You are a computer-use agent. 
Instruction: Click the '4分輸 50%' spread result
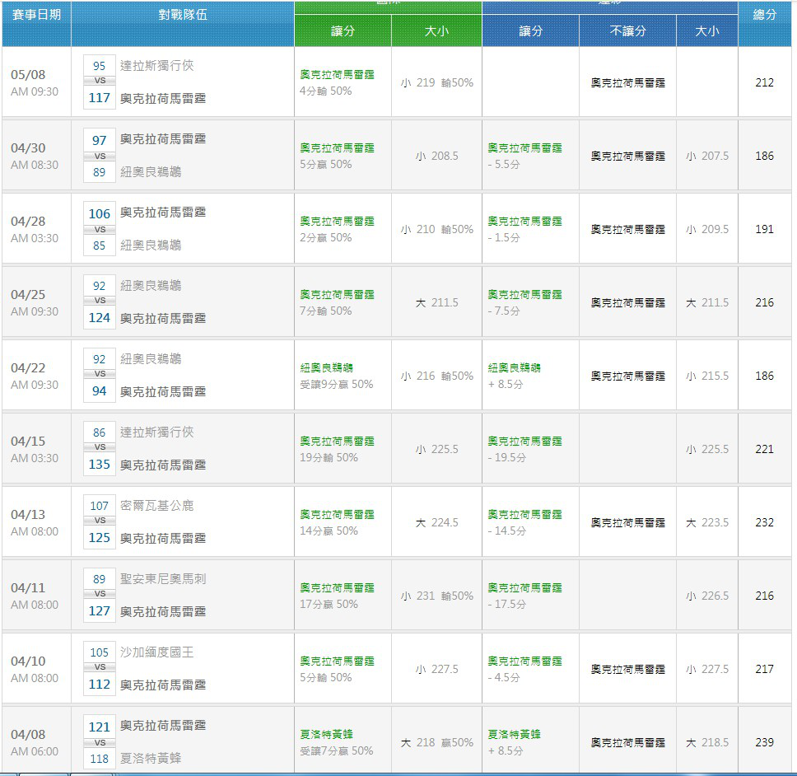326,91
